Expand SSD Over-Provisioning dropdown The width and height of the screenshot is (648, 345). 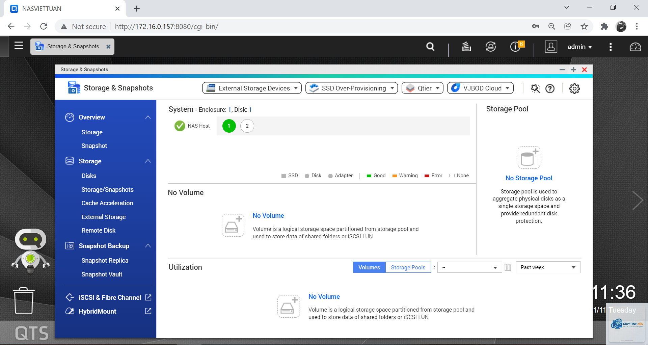click(x=351, y=88)
